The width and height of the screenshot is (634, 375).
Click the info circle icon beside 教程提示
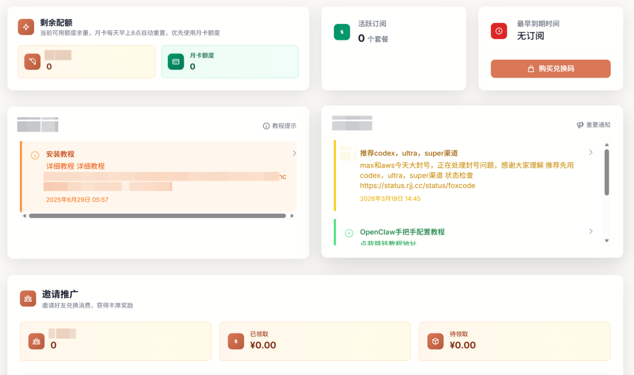point(268,125)
